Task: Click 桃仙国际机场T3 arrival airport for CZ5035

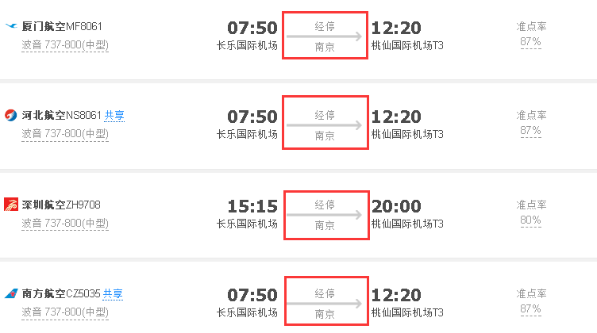Action: pyautogui.click(x=407, y=313)
